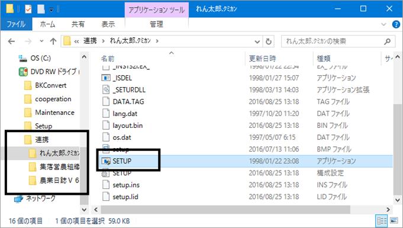Select ネットワーク in navigation pane

41,198
